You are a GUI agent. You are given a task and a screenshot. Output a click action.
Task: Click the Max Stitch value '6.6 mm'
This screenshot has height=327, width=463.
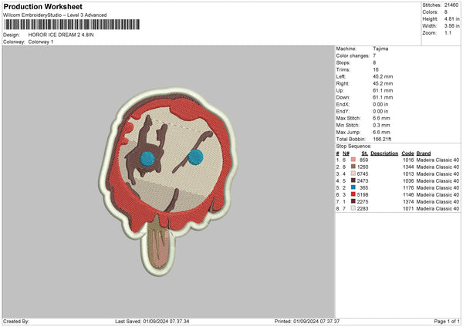click(381, 118)
